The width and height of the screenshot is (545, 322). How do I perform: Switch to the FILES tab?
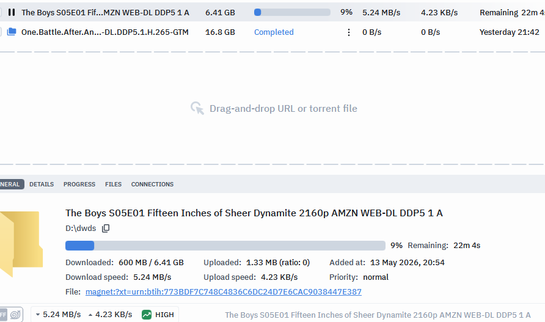(113, 185)
